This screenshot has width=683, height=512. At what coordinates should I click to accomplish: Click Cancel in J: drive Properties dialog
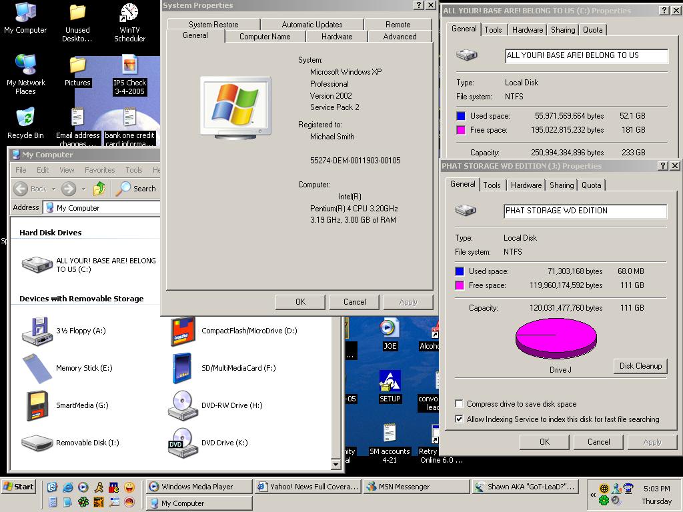[598, 442]
